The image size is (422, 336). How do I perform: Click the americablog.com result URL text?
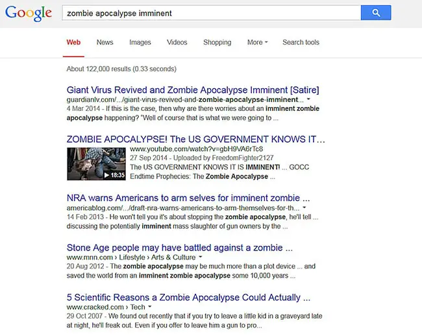click(182, 208)
